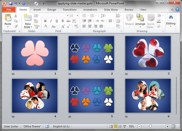Click the Bullets list icon

(x=84, y=16)
